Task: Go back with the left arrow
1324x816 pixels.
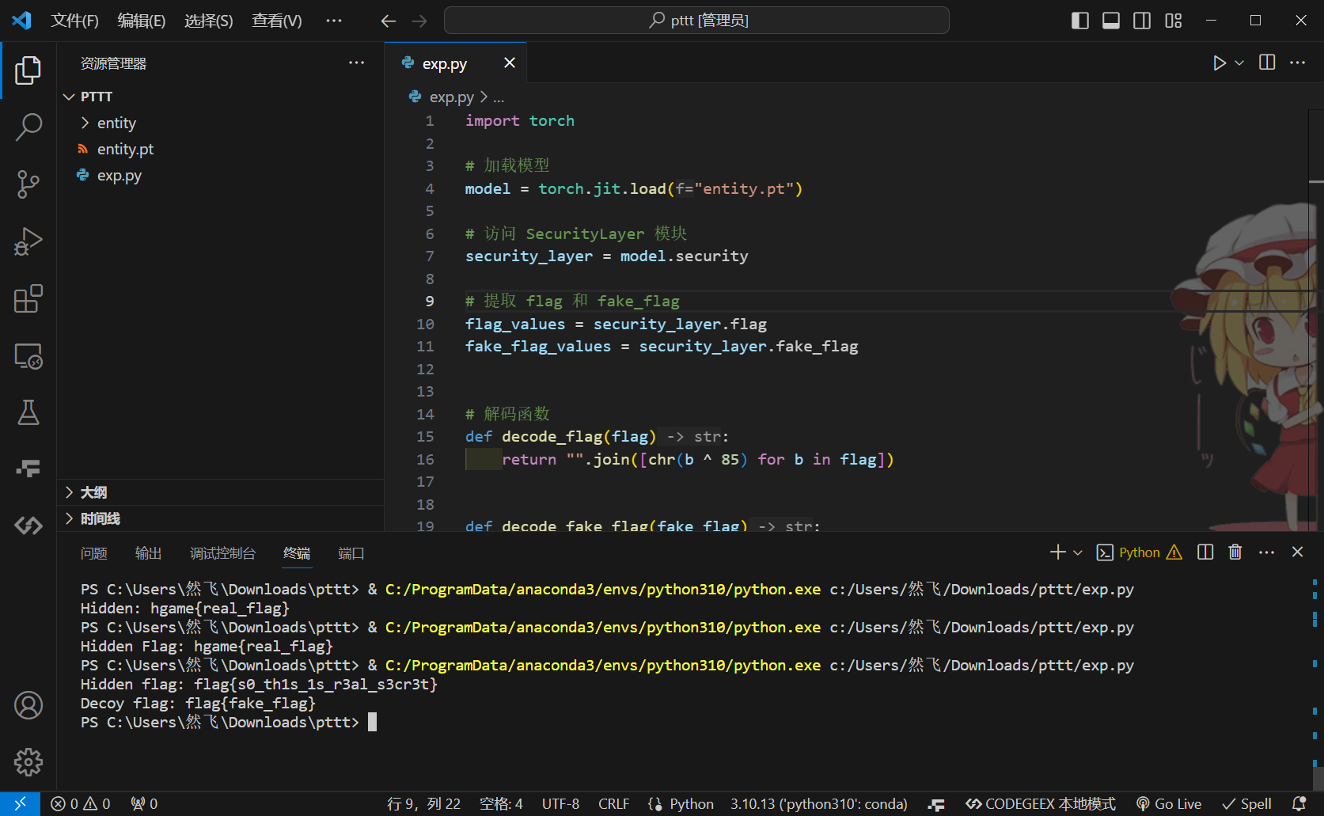Action: (388, 21)
